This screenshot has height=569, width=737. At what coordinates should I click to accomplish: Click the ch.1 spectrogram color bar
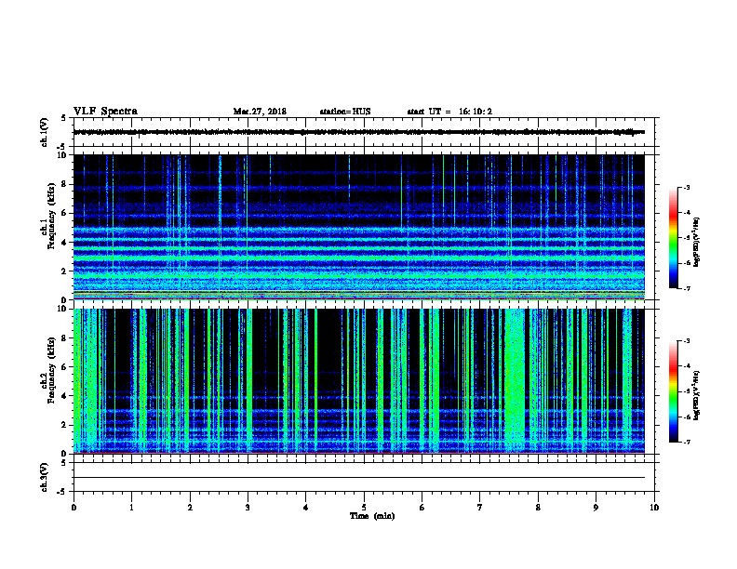[x=673, y=238]
